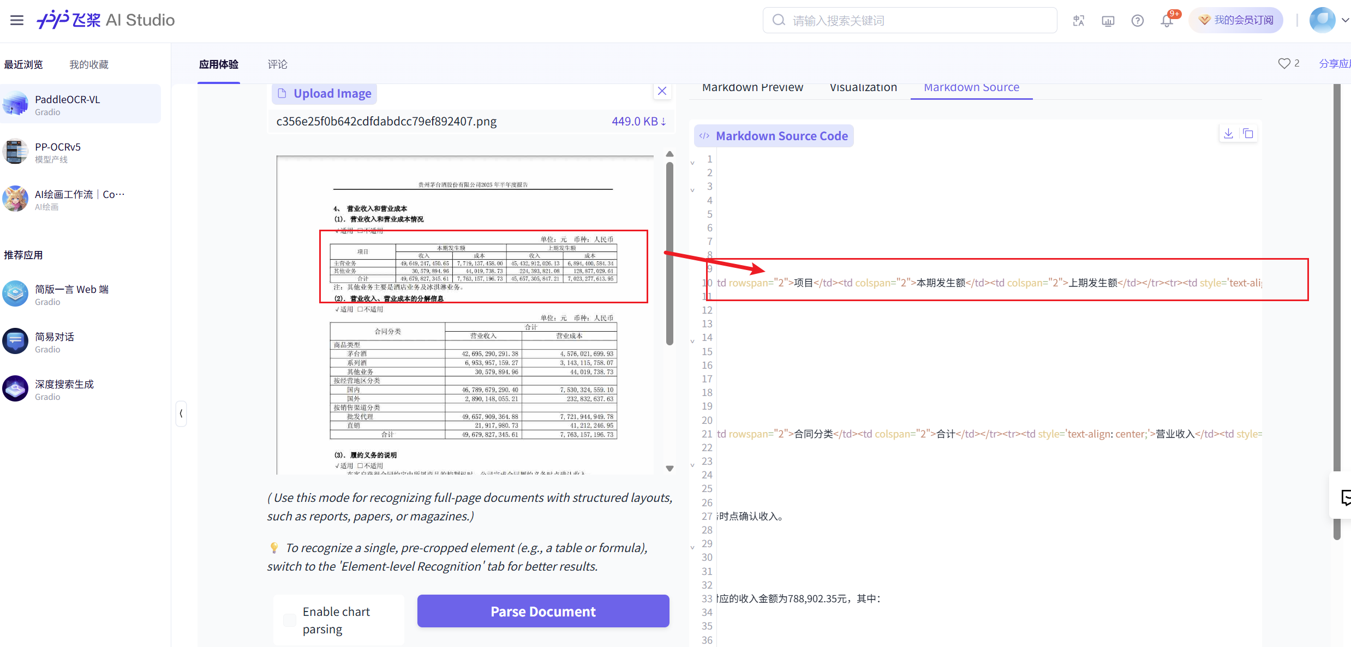Screen dimensions: 1351x647
Task: Click the help question mark icon
Action: pyautogui.click(x=1137, y=21)
